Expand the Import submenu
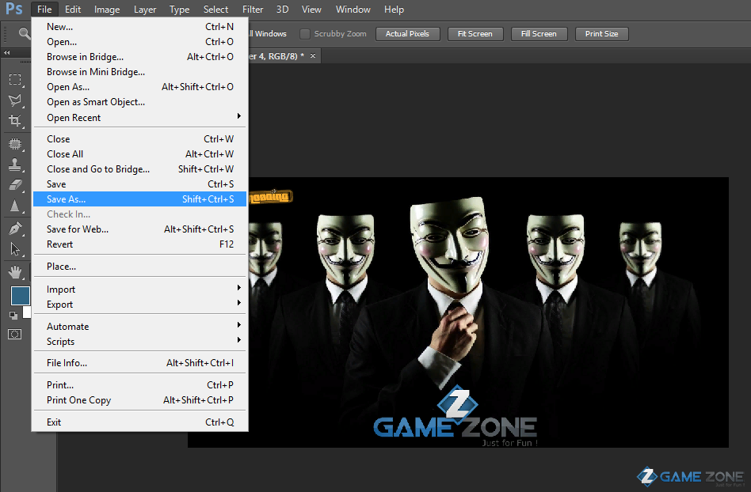 (x=140, y=290)
